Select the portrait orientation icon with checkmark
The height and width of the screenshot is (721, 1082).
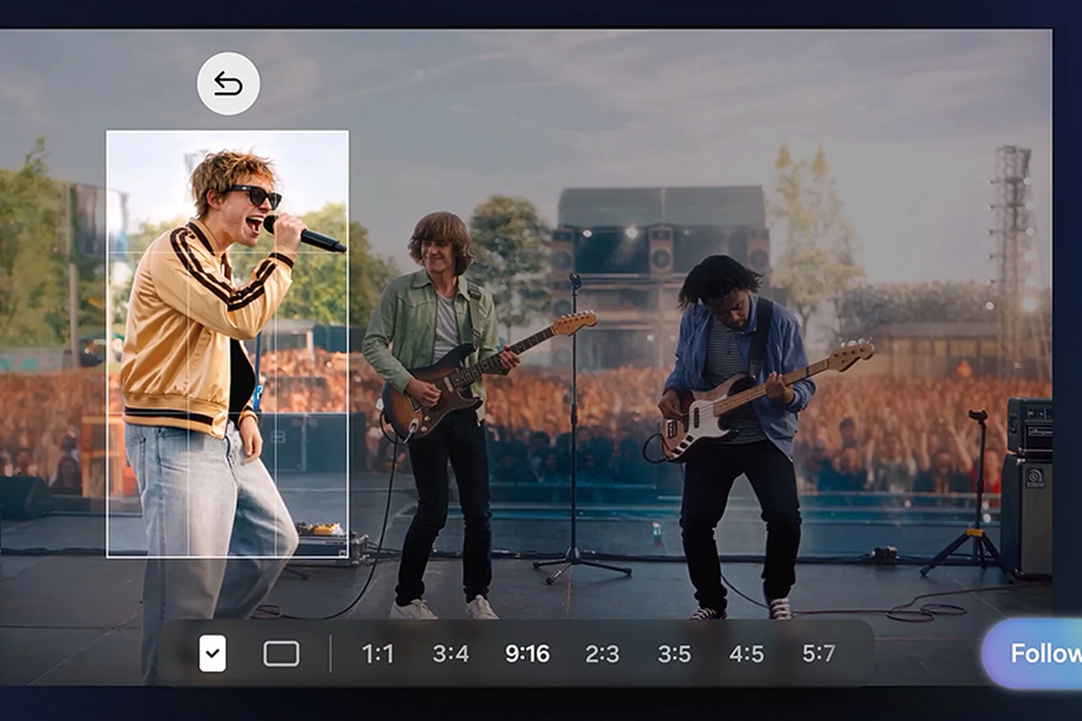[212, 653]
